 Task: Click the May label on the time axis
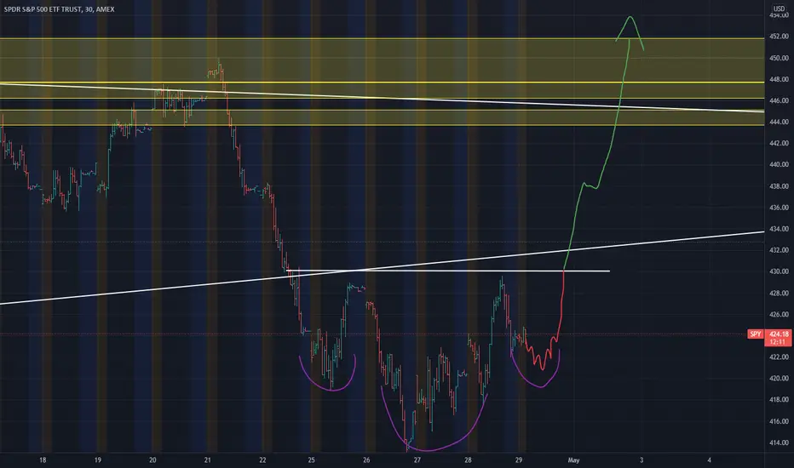click(x=573, y=459)
